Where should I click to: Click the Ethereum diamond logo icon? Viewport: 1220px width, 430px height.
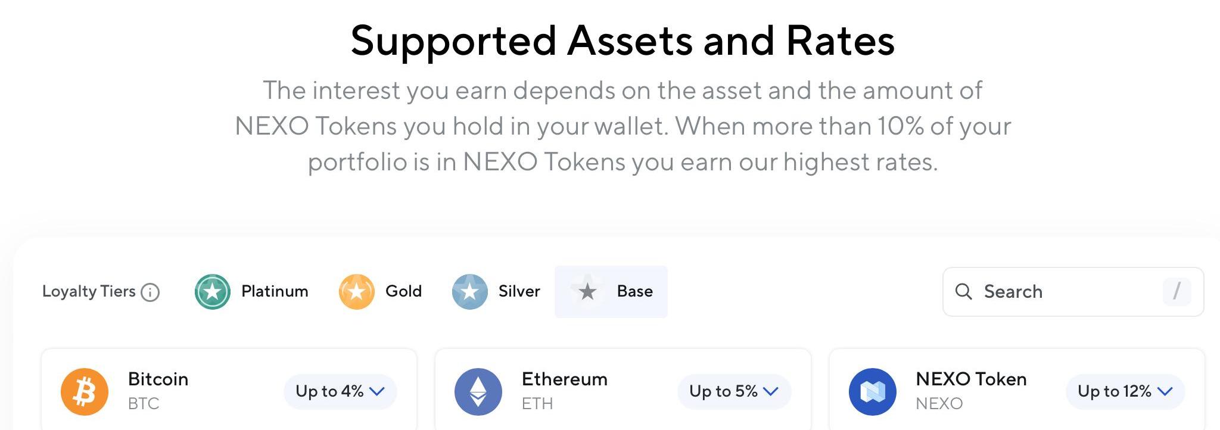(478, 391)
